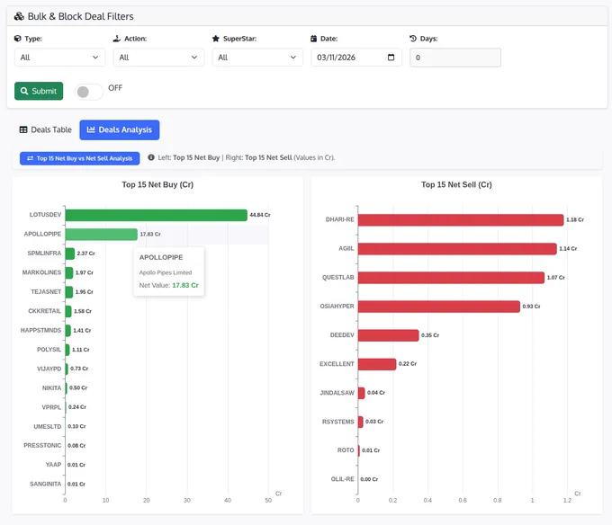Viewport: 612px width, 525px height.
Task: Click the SPMLINFRA green bar
Action: pyautogui.click(x=70, y=254)
